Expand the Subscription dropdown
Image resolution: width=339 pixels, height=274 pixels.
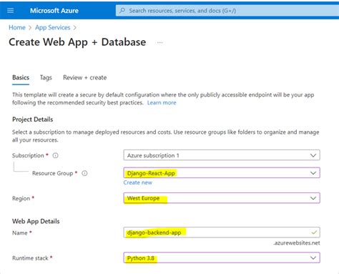222,155
